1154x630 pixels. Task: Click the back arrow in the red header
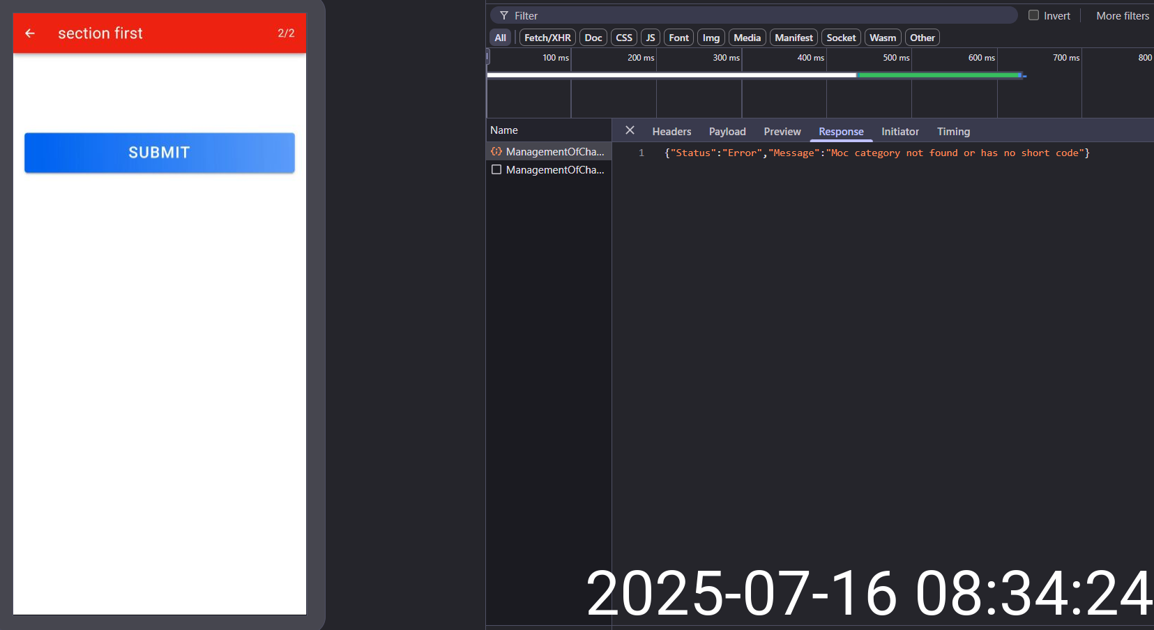30,33
